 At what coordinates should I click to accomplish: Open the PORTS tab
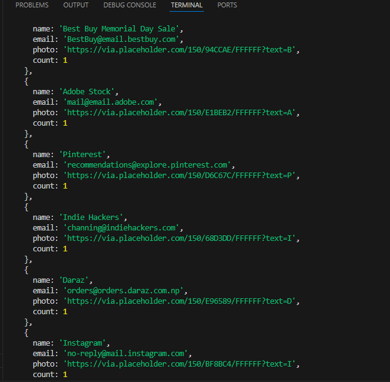point(227,5)
